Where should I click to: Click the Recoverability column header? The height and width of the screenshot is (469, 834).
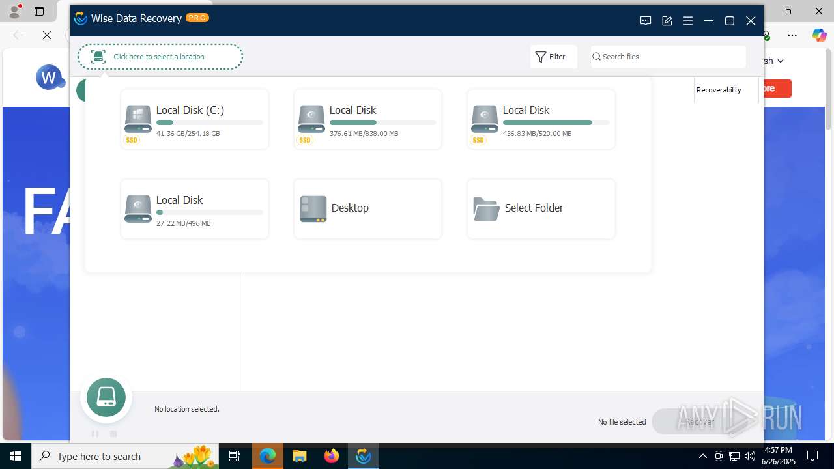pyautogui.click(x=719, y=90)
